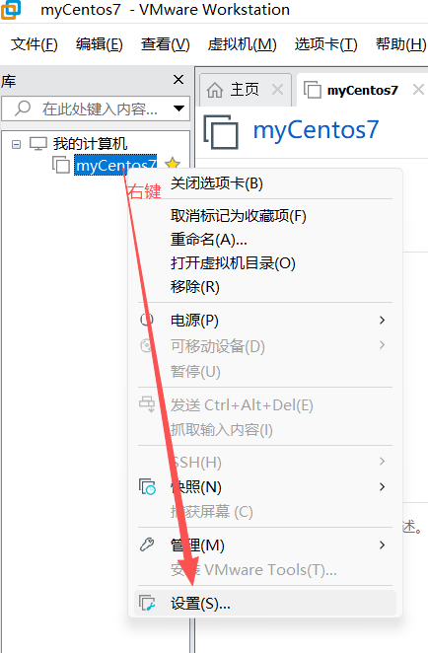Image resolution: width=428 pixels, height=653 pixels.
Task: Open the library search dropdown arrow
Action: 179,109
